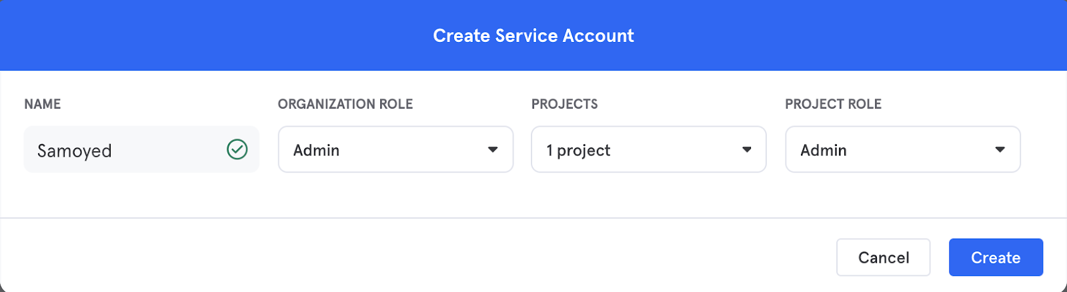Screen dimensions: 1067x292
Task: Select the Samoyed text in Name
Action: pyautogui.click(x=75, y=151)
